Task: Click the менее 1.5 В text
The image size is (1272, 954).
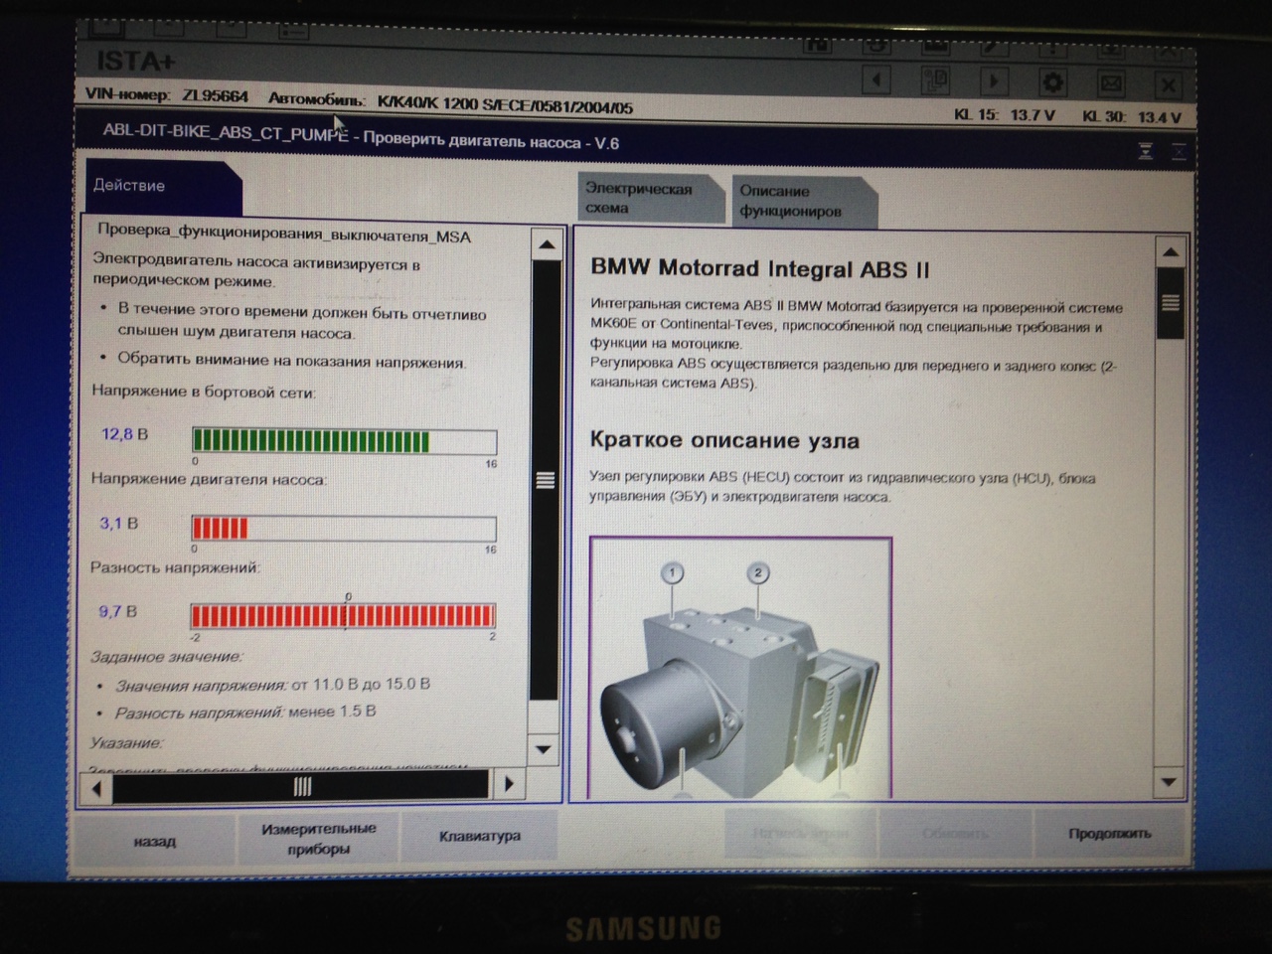Action: pos(332,712)
